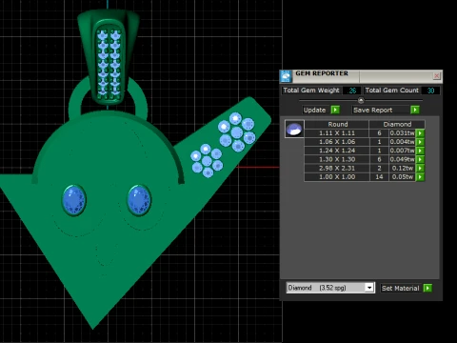Click the green arrow on the 1.30 X 1.30 row
Viewport: 457px width, 343px height.
coord(420,159)
